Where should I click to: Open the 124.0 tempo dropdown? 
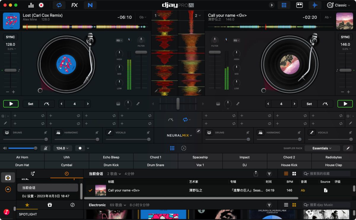(63, 148)
